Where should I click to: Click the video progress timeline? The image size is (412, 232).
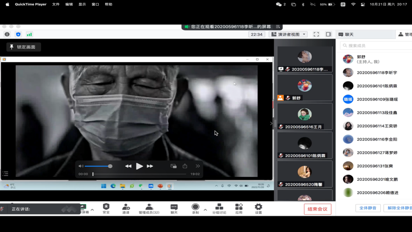coord(139,174)
